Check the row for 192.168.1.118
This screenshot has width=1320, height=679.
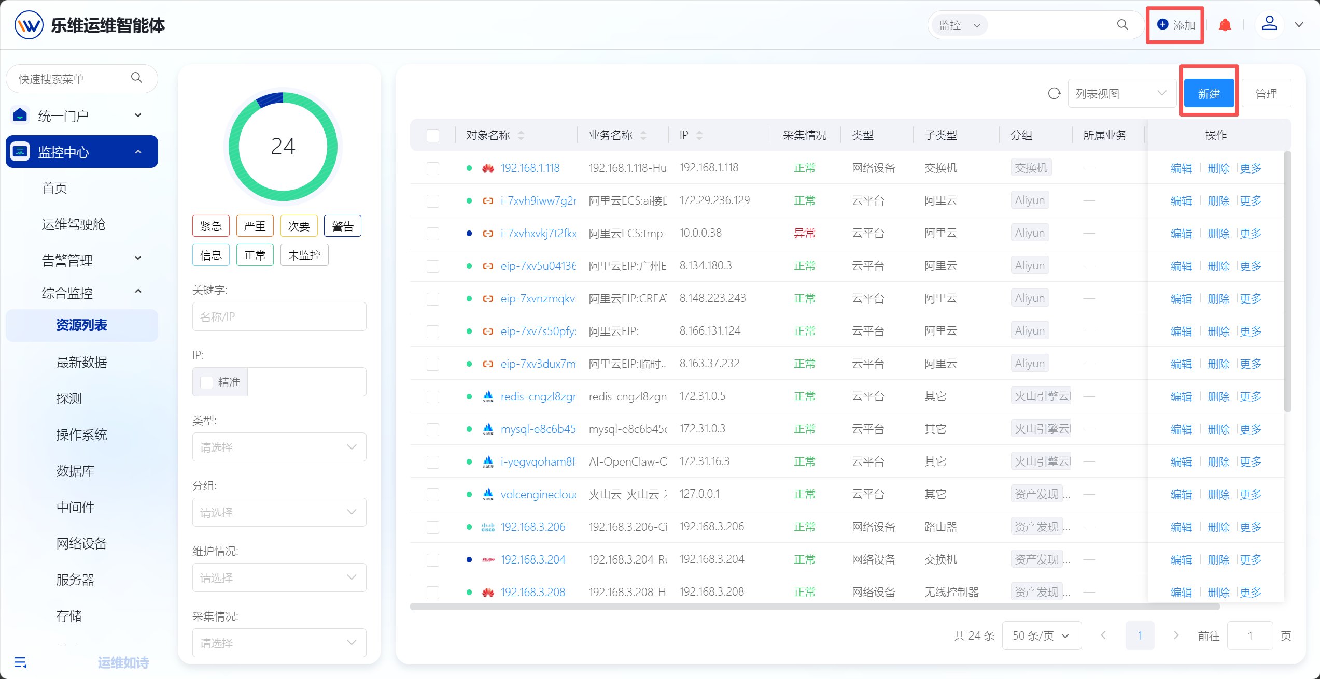pos(433,168)
